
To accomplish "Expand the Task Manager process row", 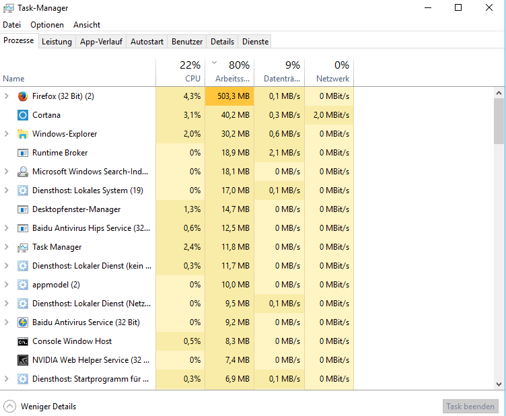I will tap(7, 247).
